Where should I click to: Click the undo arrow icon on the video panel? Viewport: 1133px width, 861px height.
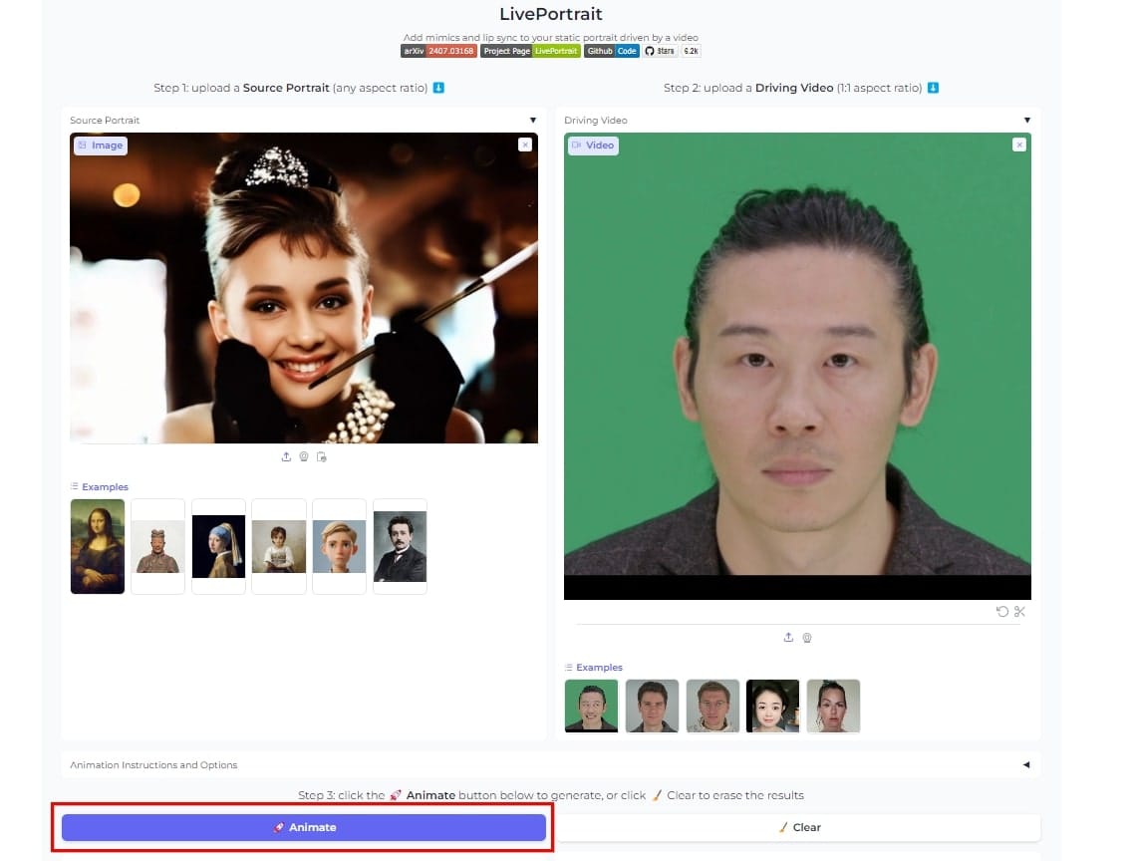click(x=1002, y=611)
